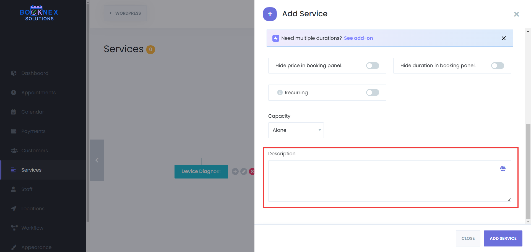
Task: Click the purple plus icon by Add Service
Action: 270,14
